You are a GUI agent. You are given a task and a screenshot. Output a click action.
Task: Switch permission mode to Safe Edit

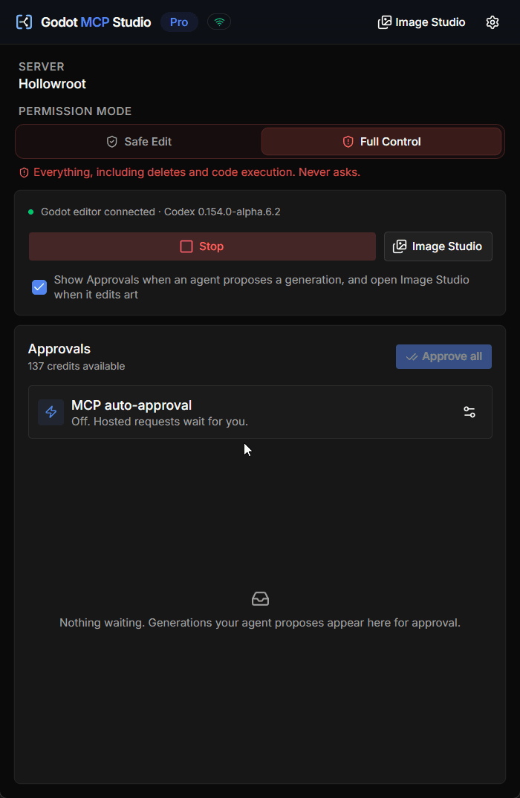(138, 142)
